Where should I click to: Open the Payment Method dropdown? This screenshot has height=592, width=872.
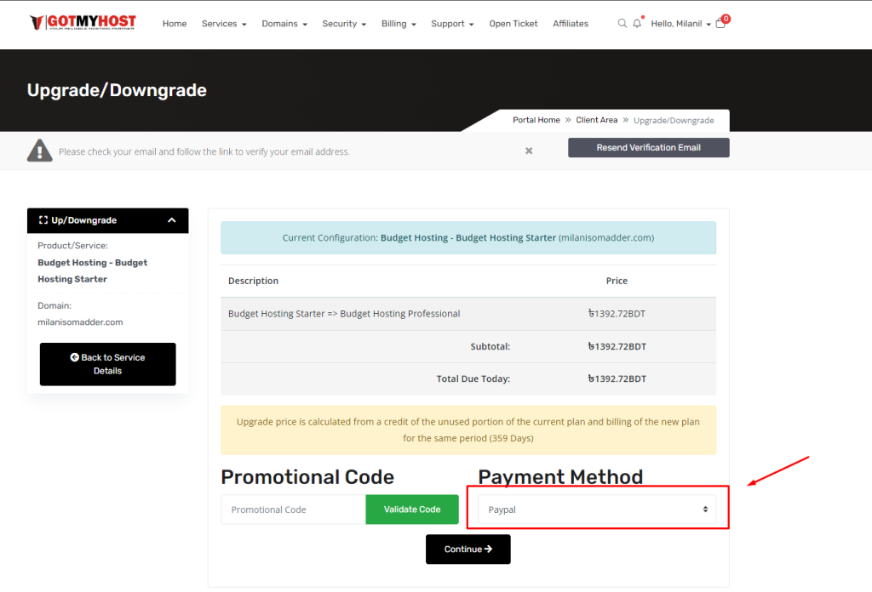point(596,509)
